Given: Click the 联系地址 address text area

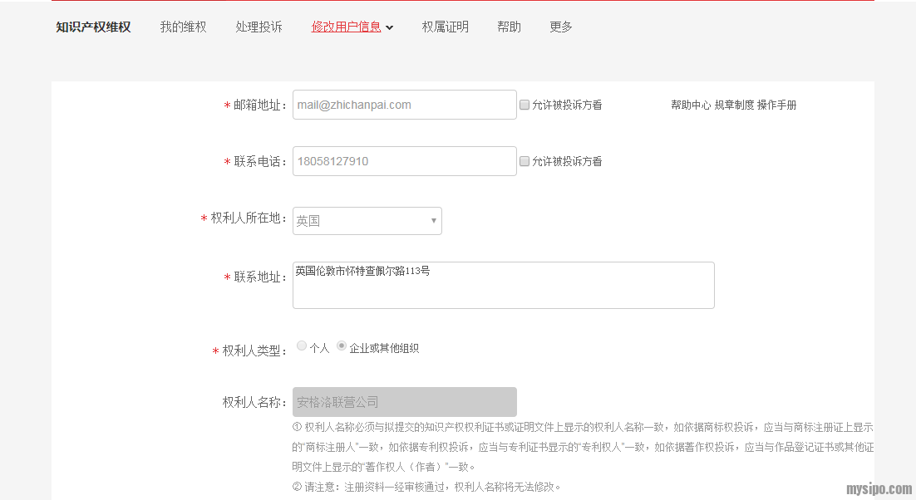Looking at the screenshot, I should 503,286.
